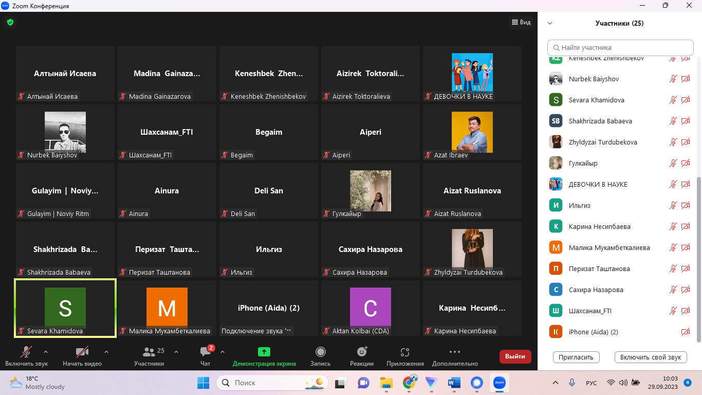The width and height of the screenshot is (702, 395).
Task: Click the green encryption shield icon
Action: (x=10, y=22)
